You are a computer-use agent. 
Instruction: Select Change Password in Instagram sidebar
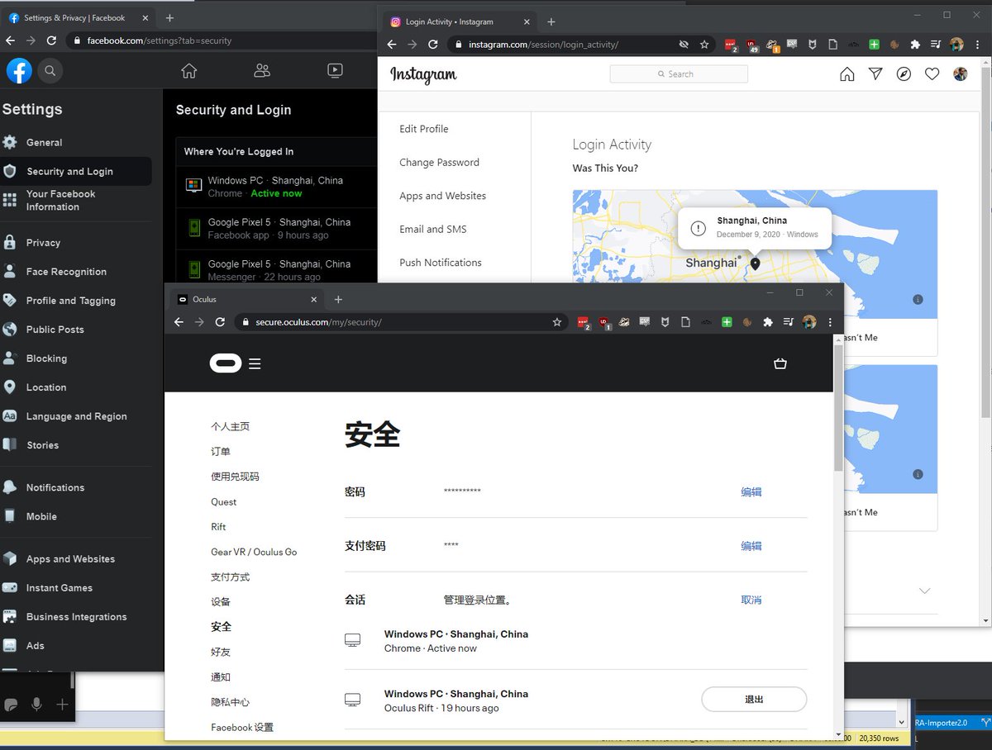(439, 163)
